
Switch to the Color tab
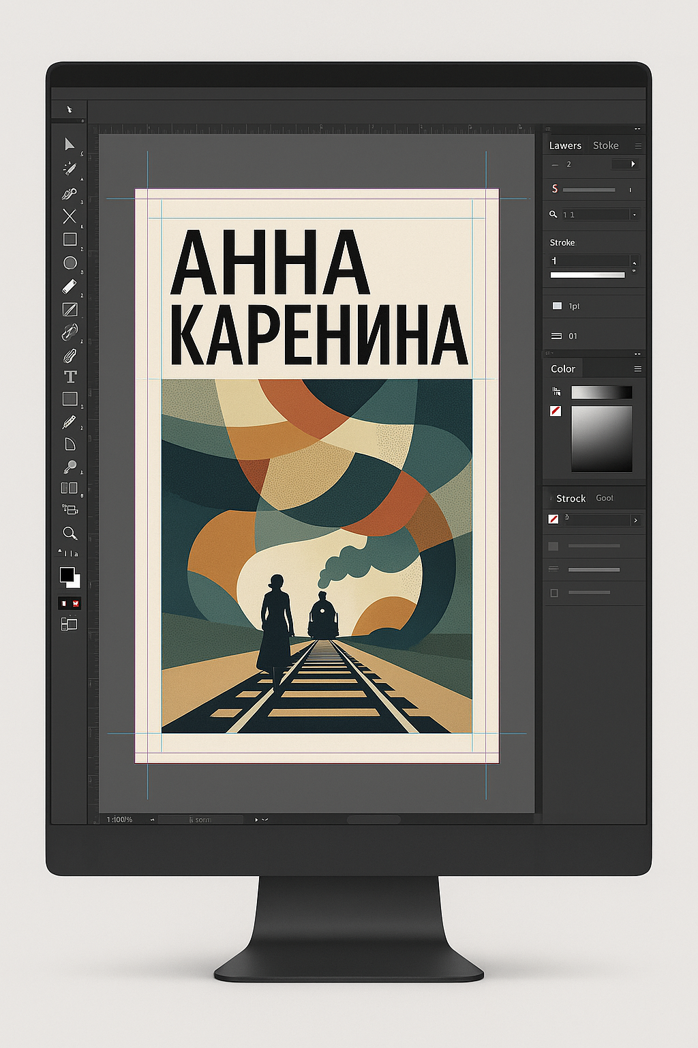(x=563, y=368)
